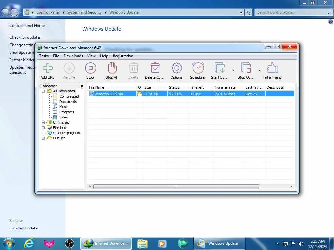This screenshot has height=250, width=334.
Task: Click the Delete Completed toolbar icon
Action: 155,68
